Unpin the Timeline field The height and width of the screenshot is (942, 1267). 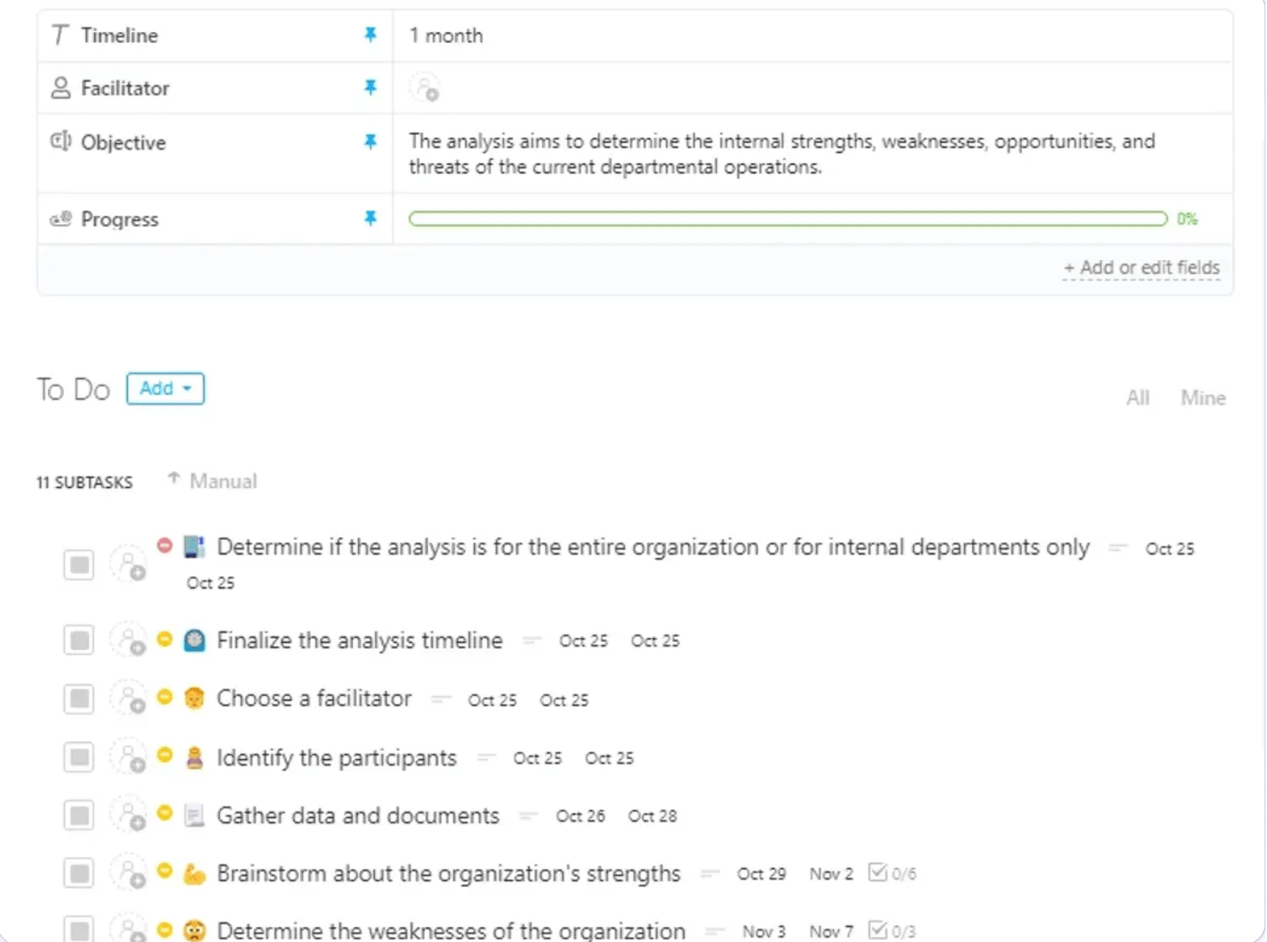(x=370, y=35)
